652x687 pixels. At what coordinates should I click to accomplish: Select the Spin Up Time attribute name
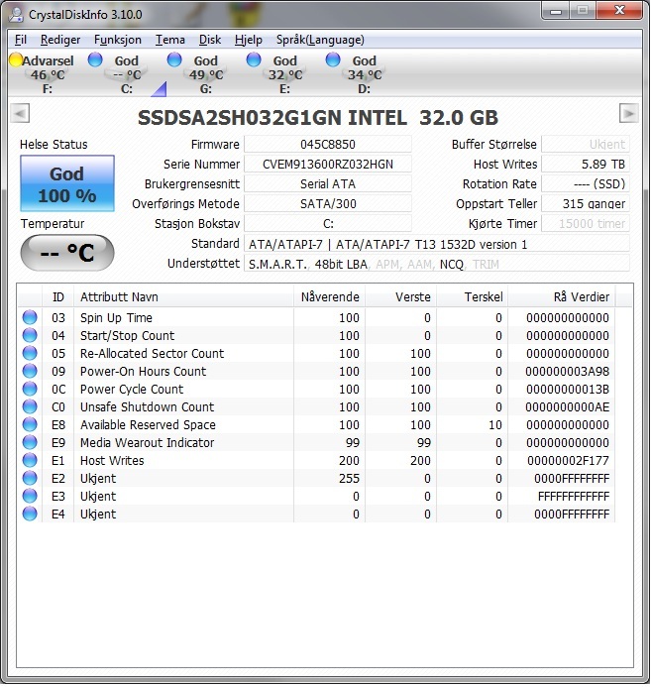pyautogui.click(x=116, y=317)
